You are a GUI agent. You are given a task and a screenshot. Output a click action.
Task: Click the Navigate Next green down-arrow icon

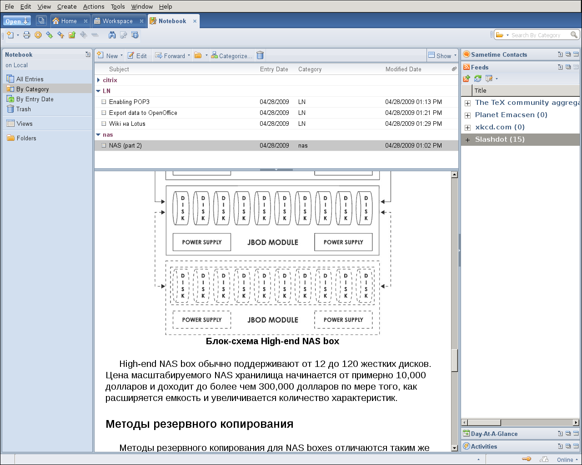point(50,35)
